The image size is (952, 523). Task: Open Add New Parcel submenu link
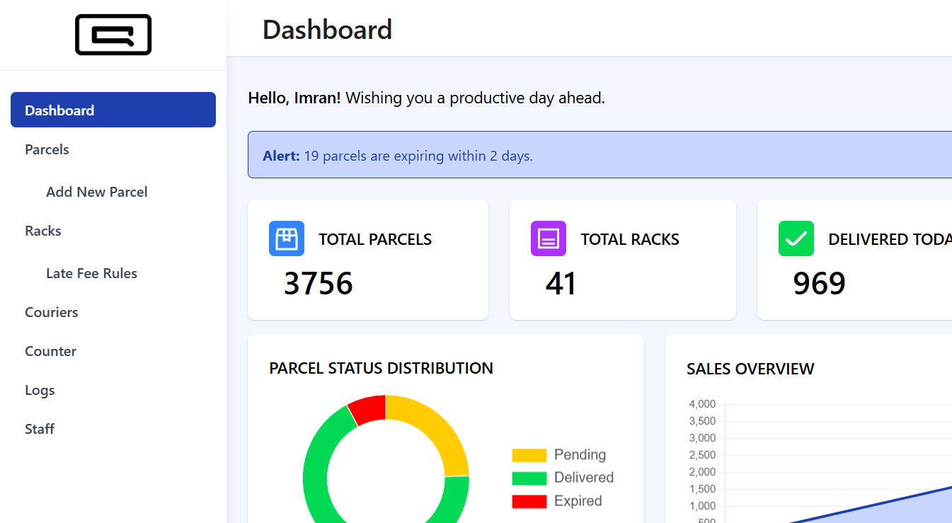[x=96, y=192]
